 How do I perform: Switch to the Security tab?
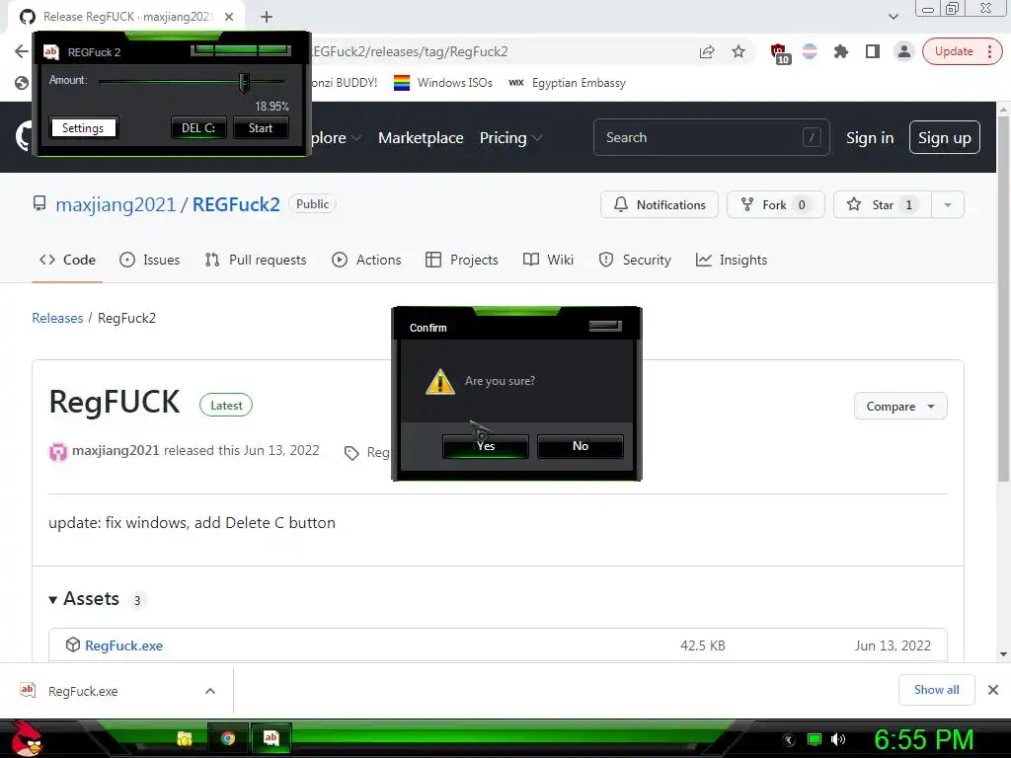635,260
